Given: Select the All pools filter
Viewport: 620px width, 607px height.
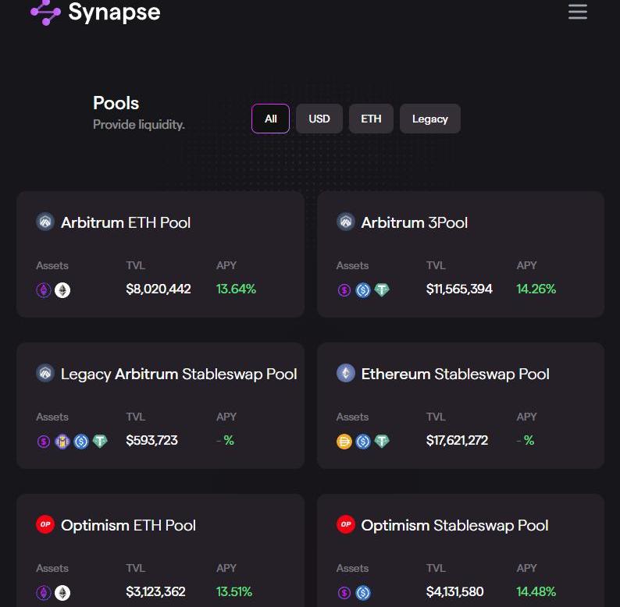Looking at the screenshot, I should coord(271,119).
